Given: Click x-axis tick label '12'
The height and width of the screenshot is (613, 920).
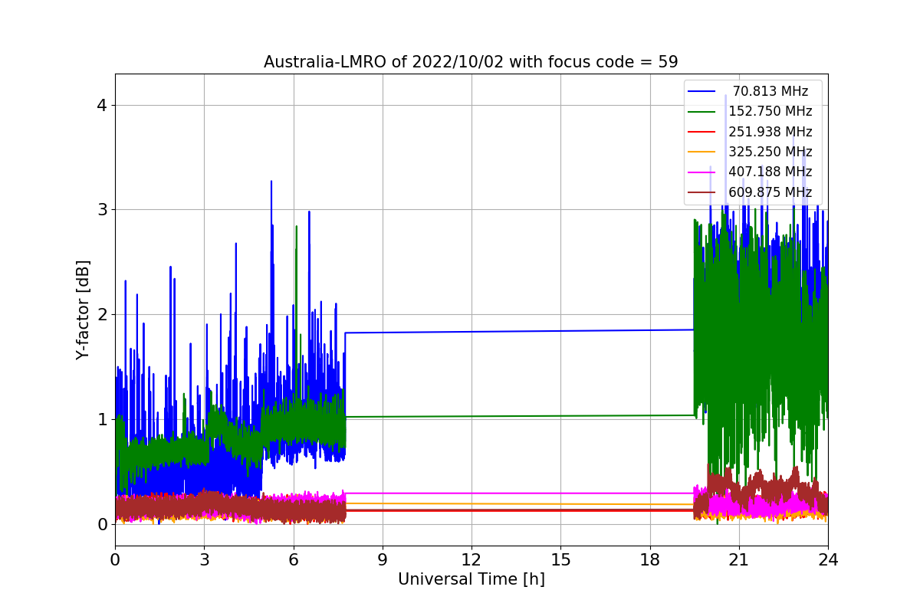Looking at the screenshot, I should pos(472,559).
